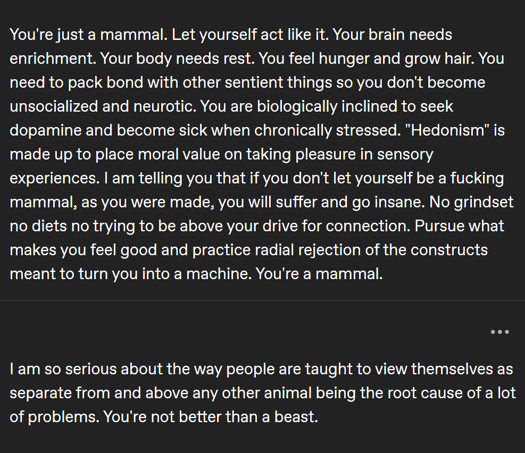Click the first post paragraph starting "You're just a mammal"
The height and width of the screenshot is (453, 525).
pyautogui.click(x=261, y=154)
